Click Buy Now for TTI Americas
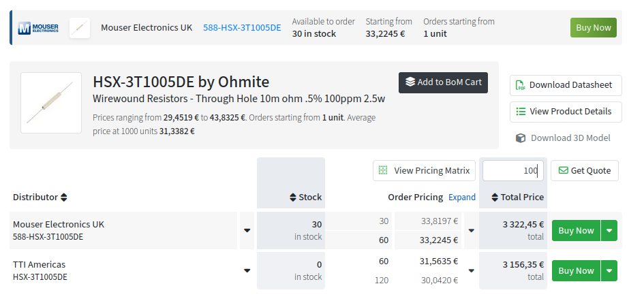Viewport: 629px width, 301px height. point(576,270)
